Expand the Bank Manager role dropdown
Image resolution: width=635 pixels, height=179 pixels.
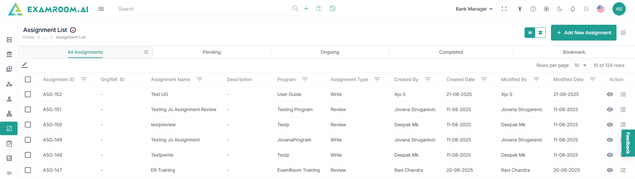tap(474, 9)
